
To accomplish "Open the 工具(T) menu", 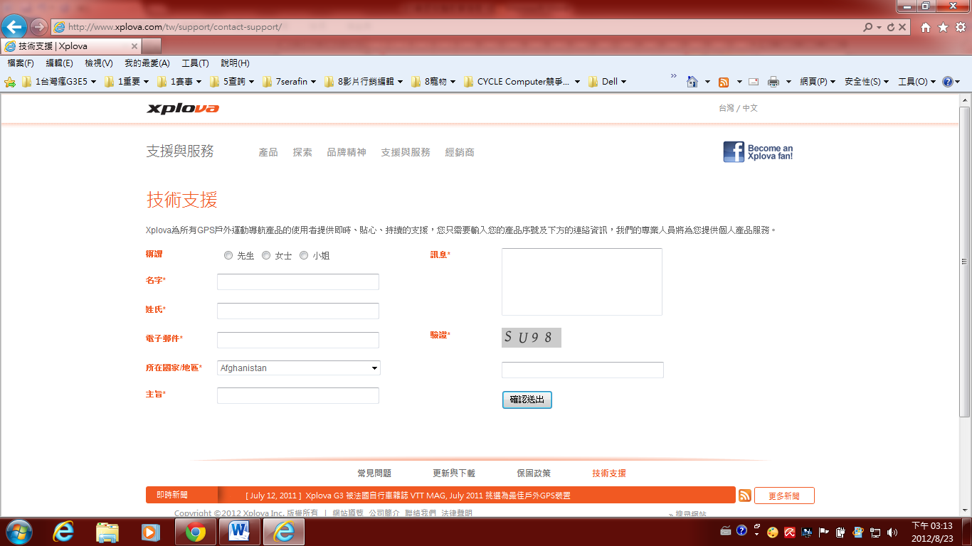I will [x=195, y=63].
